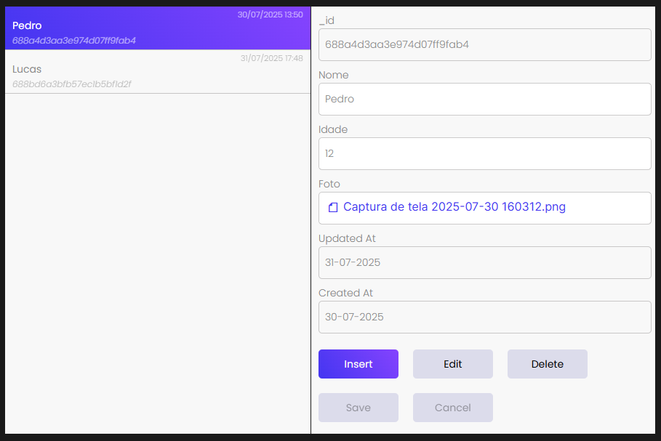The image size is (661, 441).
Task: Select the Updated At date field
Action: coord(484,262)
